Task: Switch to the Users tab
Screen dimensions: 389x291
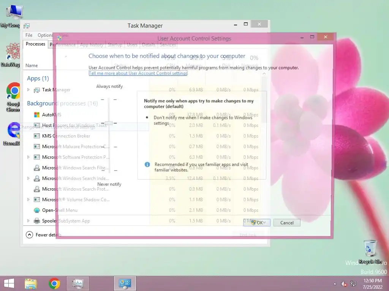Action: pos(132,45)
